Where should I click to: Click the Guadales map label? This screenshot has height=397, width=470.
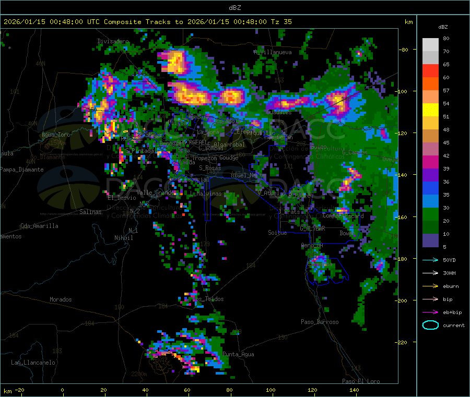coord(279,112)
